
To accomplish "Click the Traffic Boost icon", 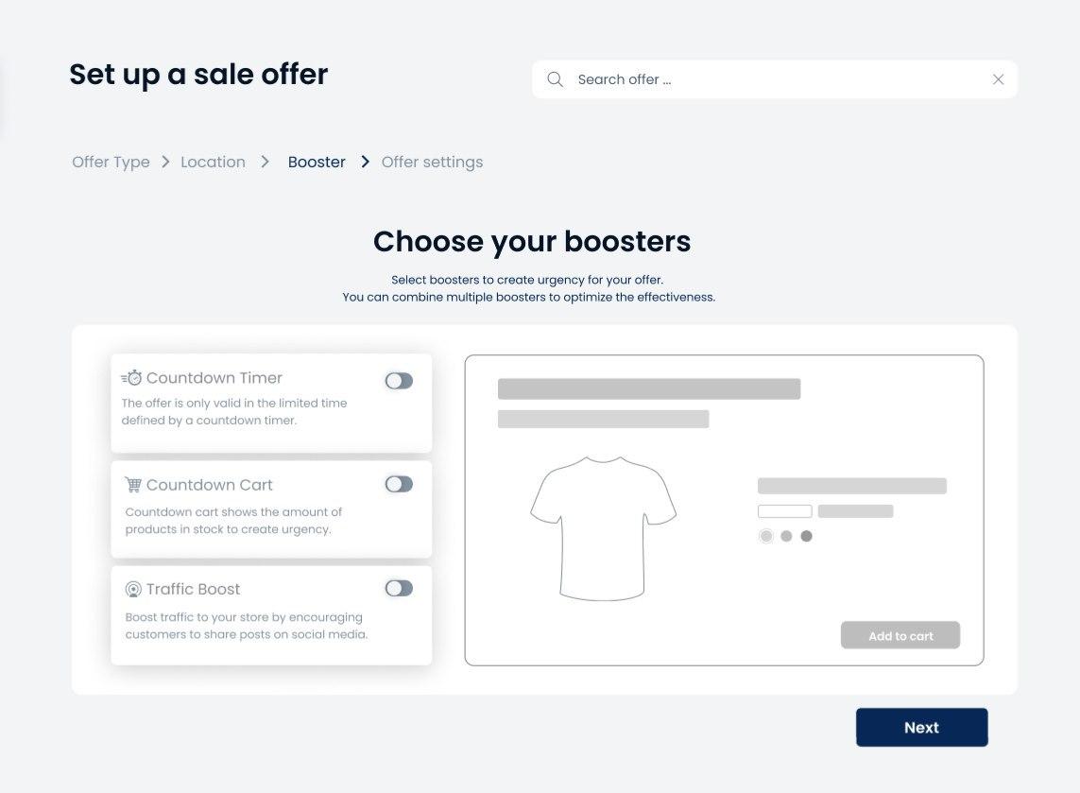I will (133, 589).
